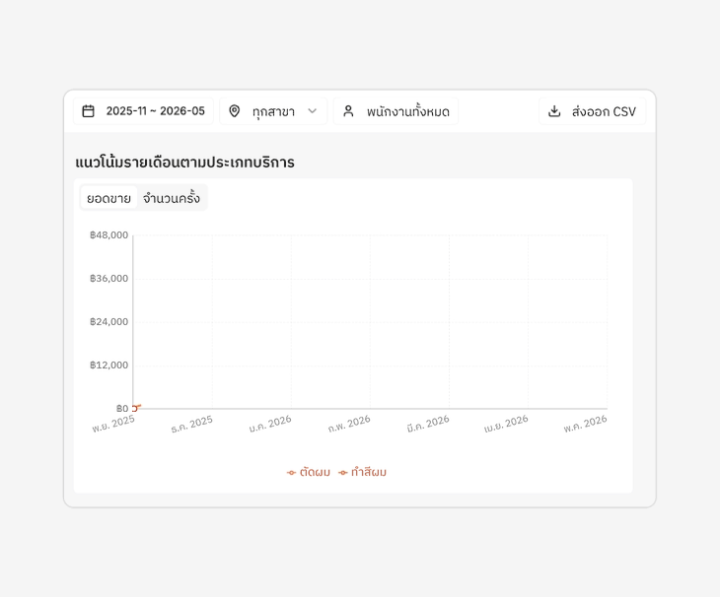720x597 pixels.
Task: Click the data point at ฿0
Action: tap(134, 408)
